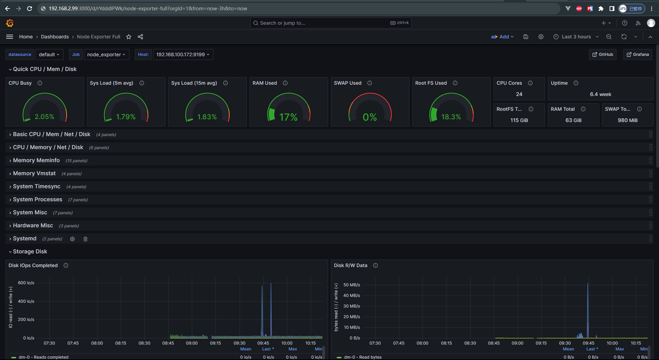Open the news RSS feed icon
Screen dimensions: 659x360
click(638, 23)
